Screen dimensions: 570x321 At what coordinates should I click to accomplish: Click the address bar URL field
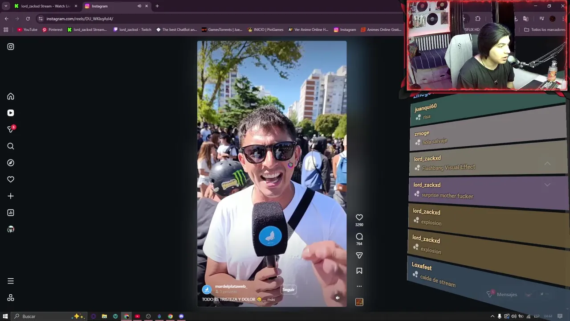pyautogui.click(x=218, y=19)
